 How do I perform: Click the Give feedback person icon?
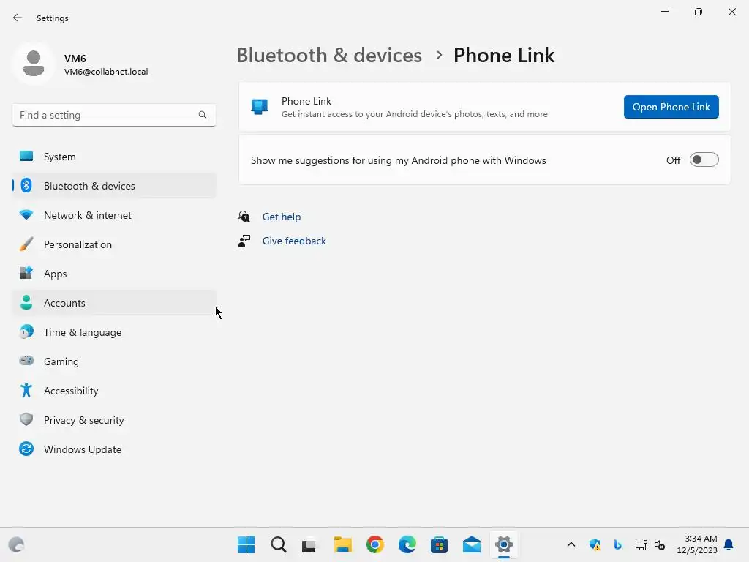pyautogui.click(x=244, y=241)
